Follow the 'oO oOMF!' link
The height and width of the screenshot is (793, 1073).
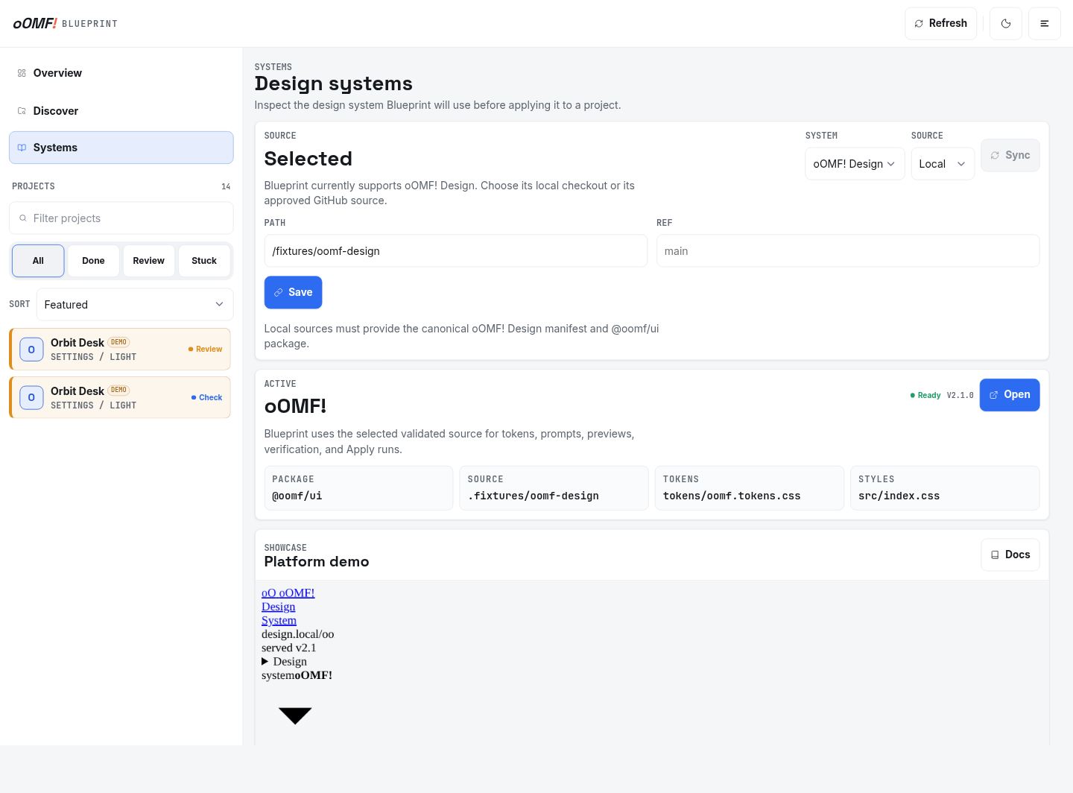288,593
